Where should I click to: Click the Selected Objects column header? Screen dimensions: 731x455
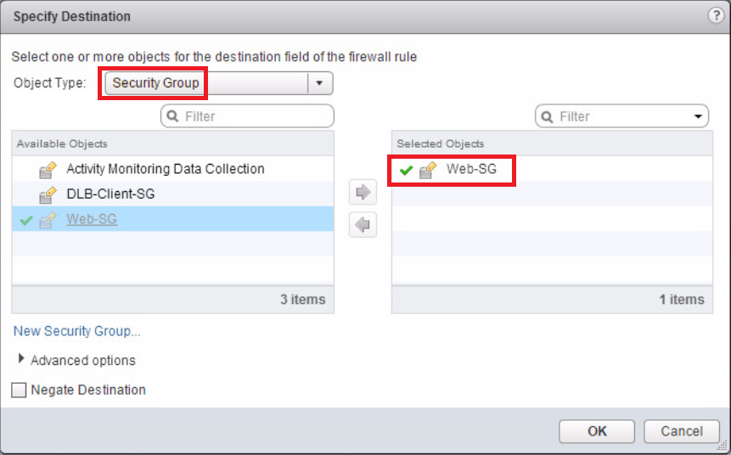point(553,143)
